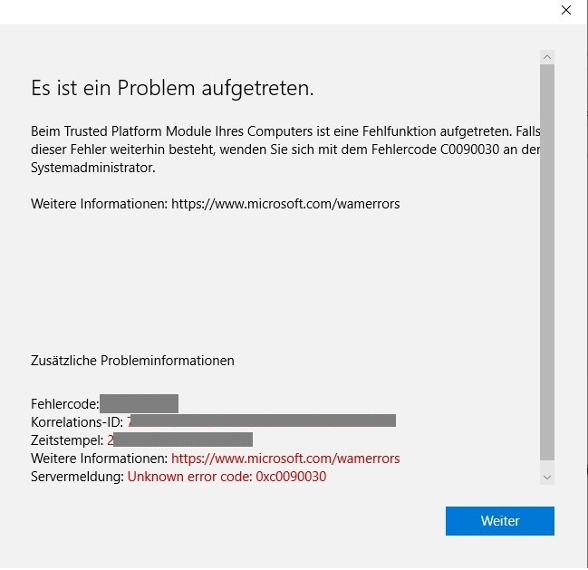Click the 'Zeitstempel:' label
Screen dimensions: 588x570
(x=67, y=440)
